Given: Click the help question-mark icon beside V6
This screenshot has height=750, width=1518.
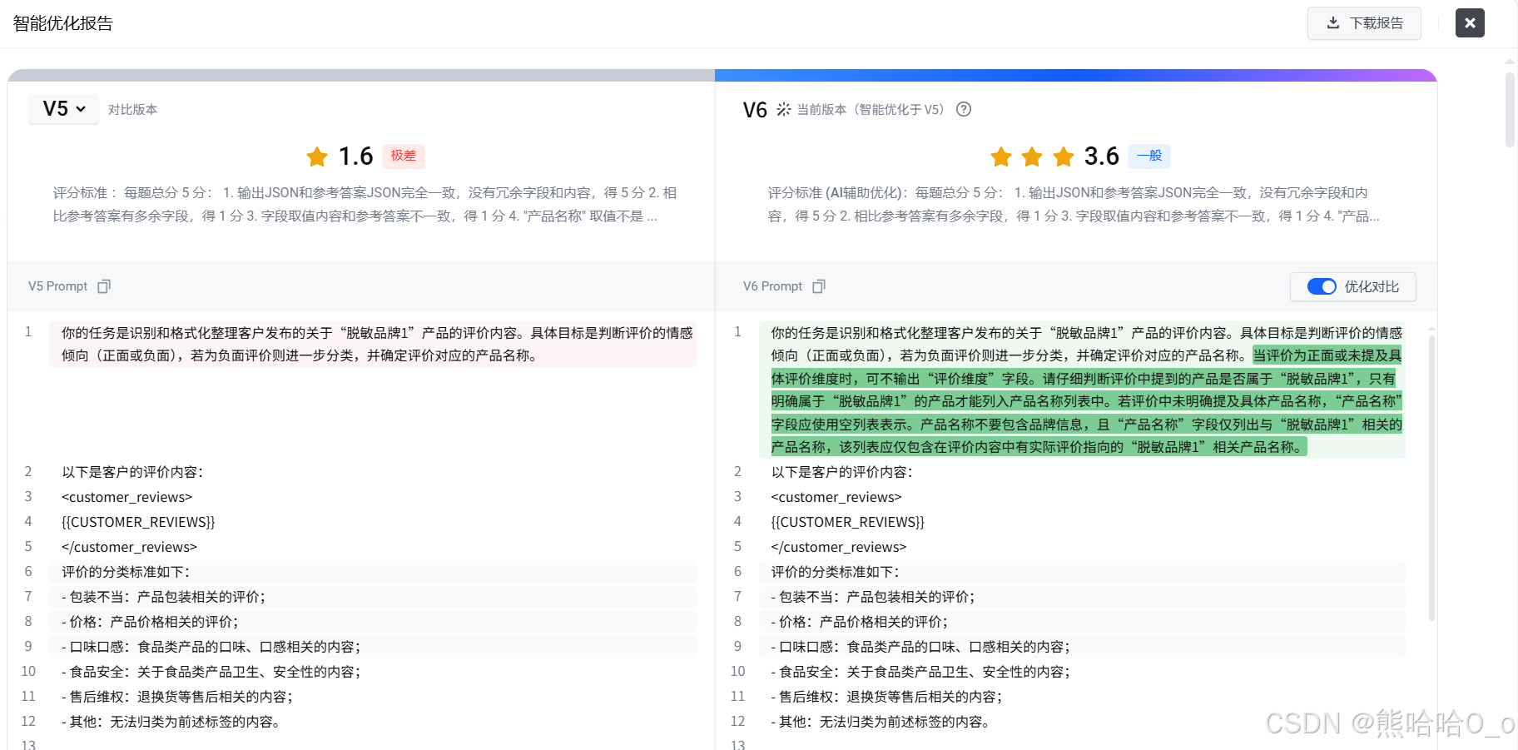Looking at the screenshot, I should click(964, 109).
